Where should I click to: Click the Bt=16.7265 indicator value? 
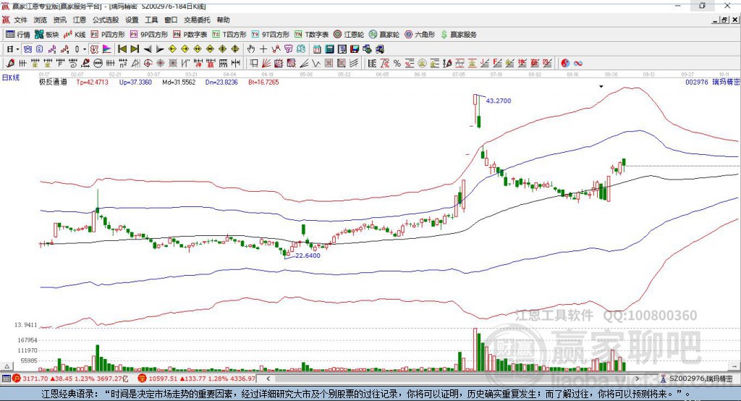pyautogui.click(x=263, y=82)
